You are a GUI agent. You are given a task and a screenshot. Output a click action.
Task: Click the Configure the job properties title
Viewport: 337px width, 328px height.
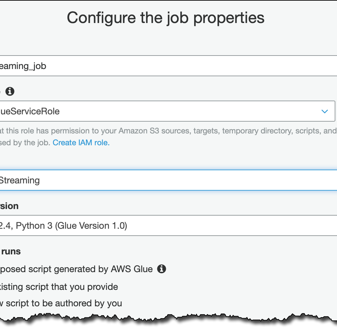tap(166, 18)
